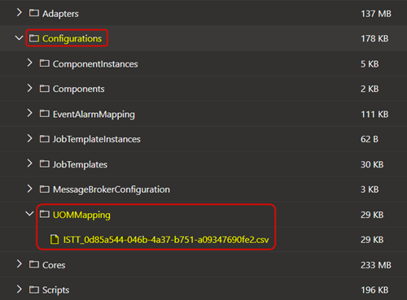The height and width of the screenshot is (300, 407).
Task: Click the 29 KB size of ISTT csv
Action: point(372,240)
